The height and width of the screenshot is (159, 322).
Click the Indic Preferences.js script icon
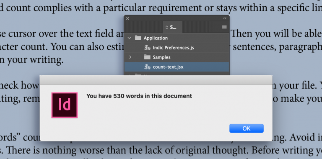pyautogui.click(x=148, y=48)
